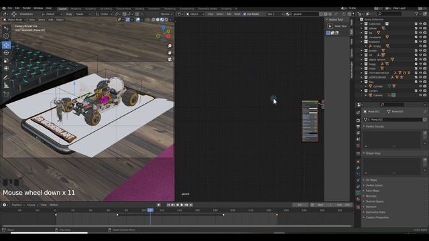The image size is (429, 241).
Task: Open the Render menu
Action: coord(27,8)
